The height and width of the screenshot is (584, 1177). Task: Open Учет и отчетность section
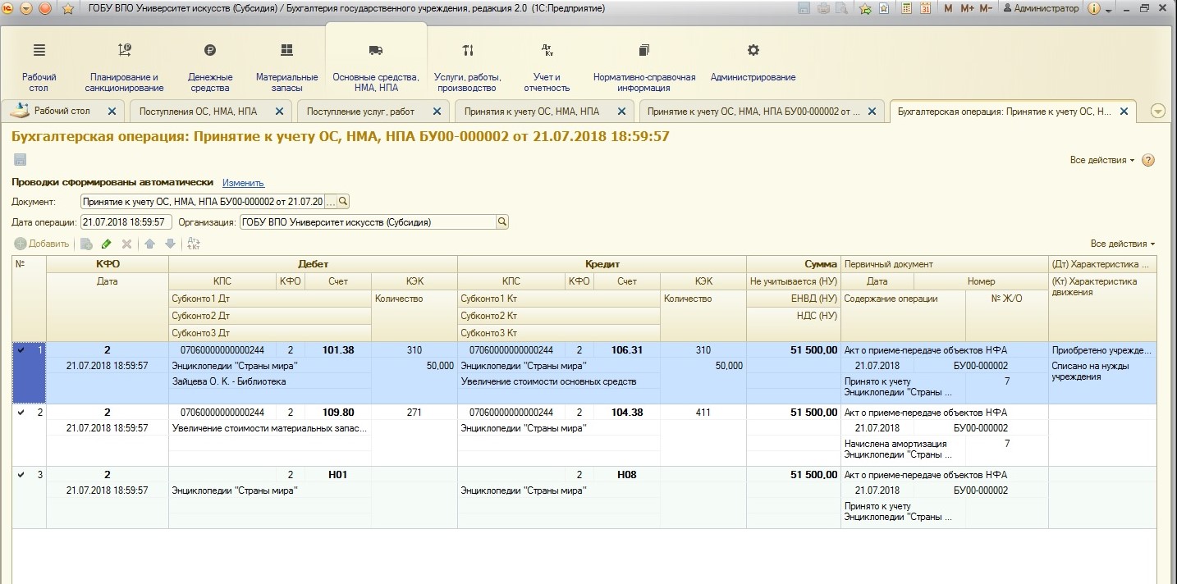[546, 67]
